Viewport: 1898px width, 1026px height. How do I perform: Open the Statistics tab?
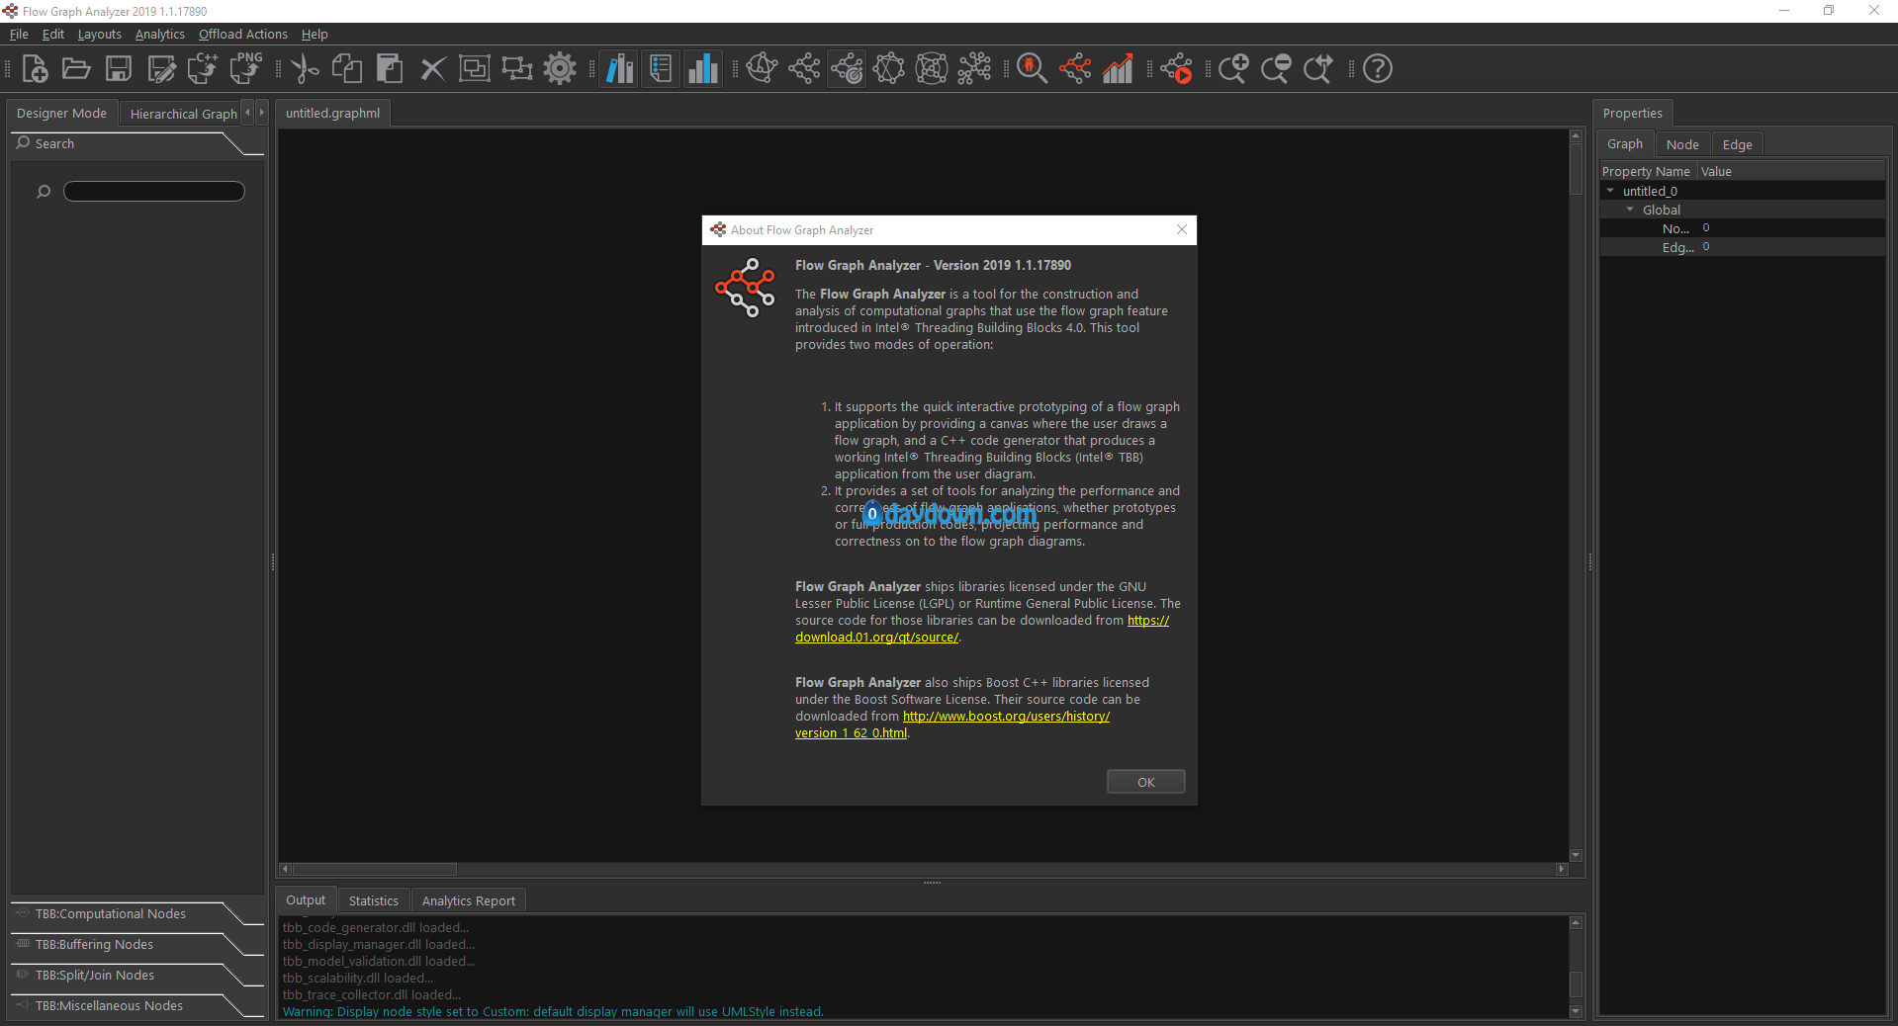click(374, 900)
